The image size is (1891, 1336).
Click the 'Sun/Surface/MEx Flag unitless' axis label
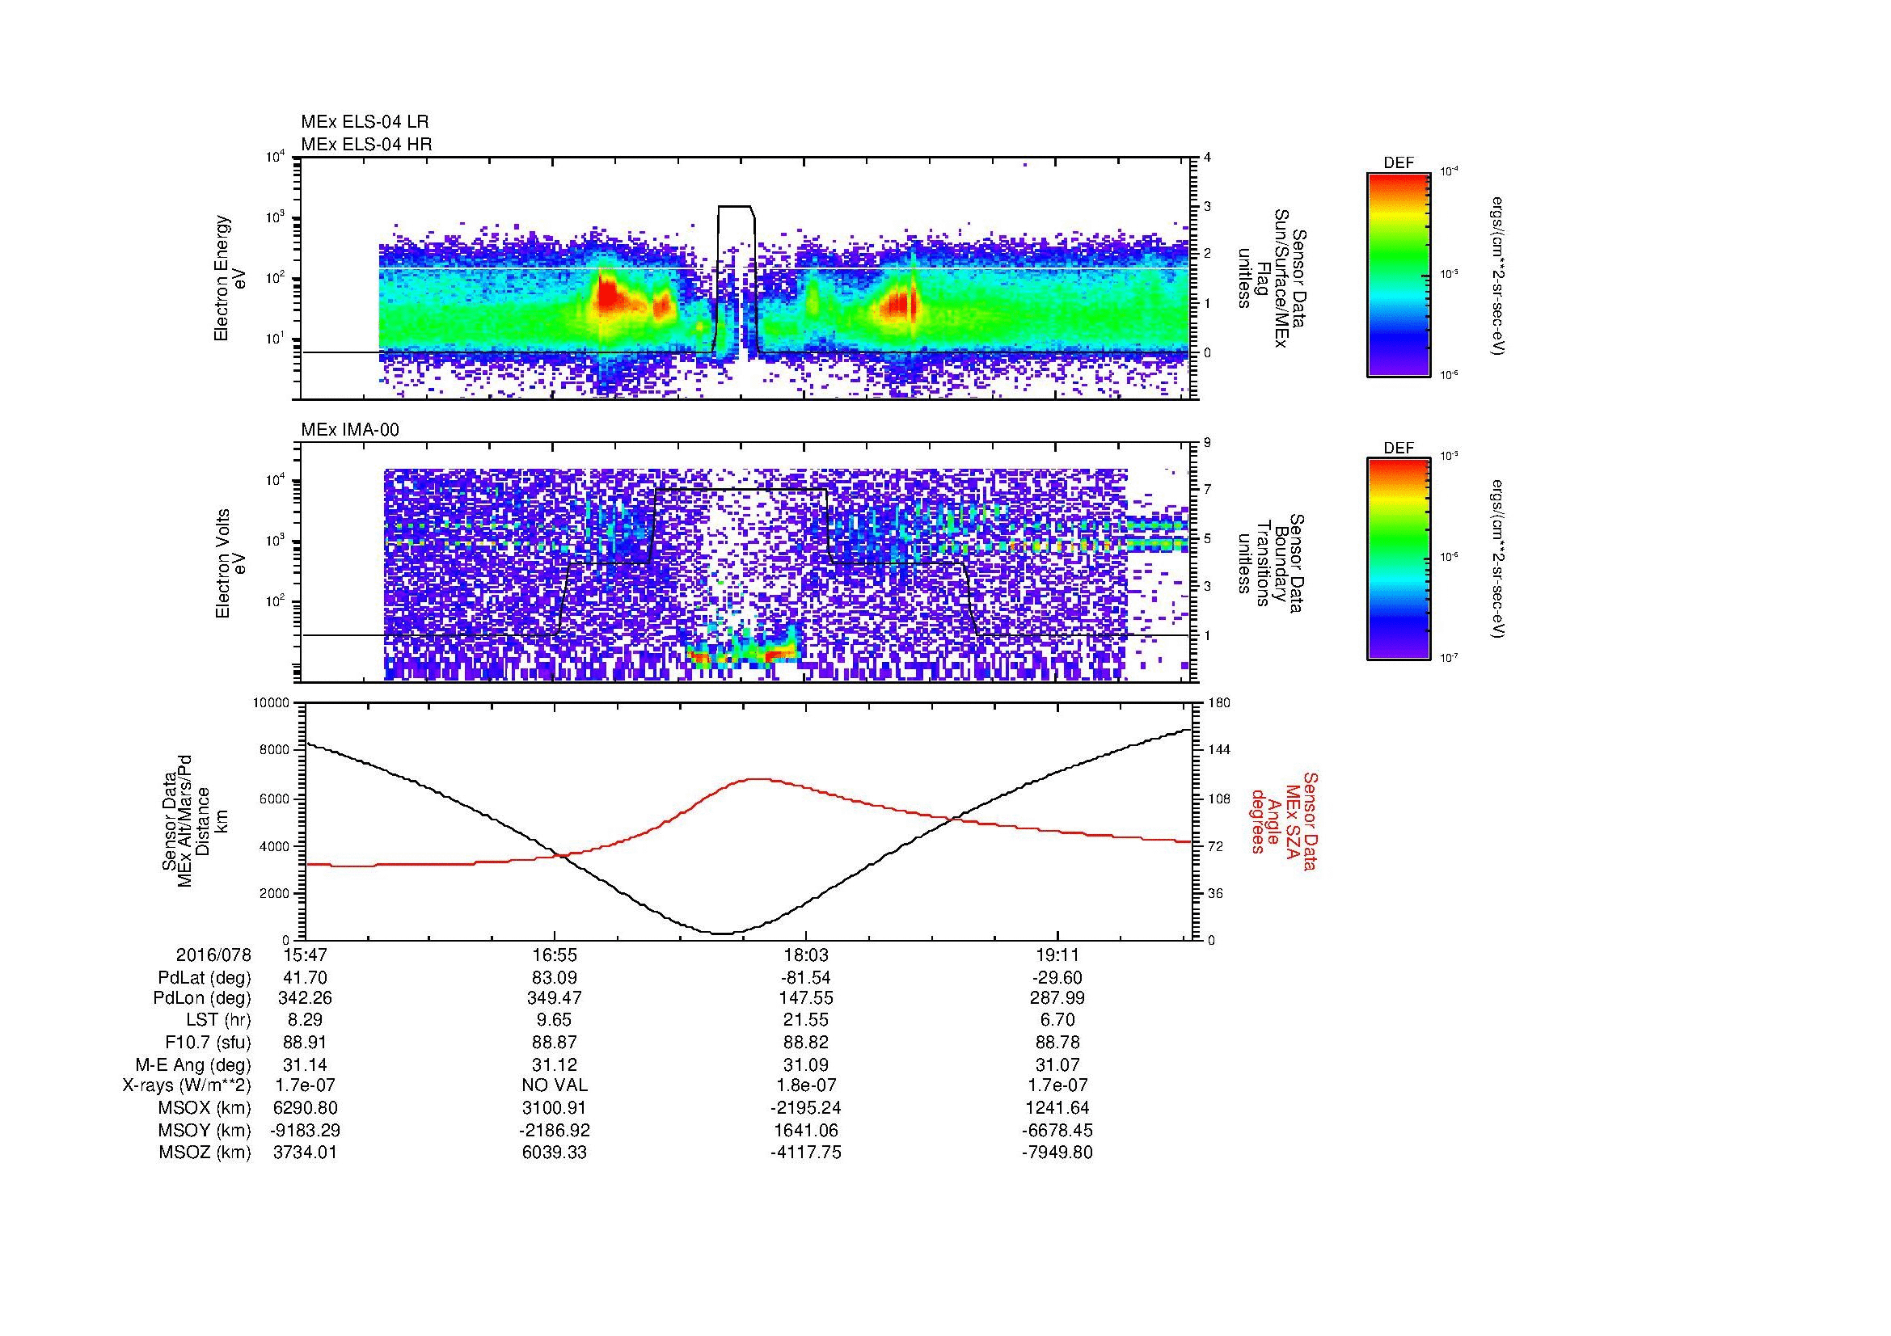[1271, 278]
